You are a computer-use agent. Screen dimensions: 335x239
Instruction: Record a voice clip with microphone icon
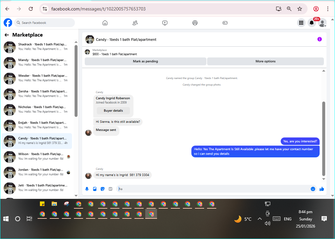(x=87, y=189)
